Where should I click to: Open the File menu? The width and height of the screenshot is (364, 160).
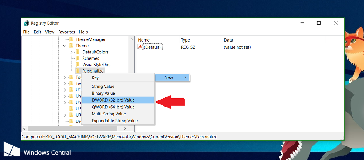[x=26, y=32]
